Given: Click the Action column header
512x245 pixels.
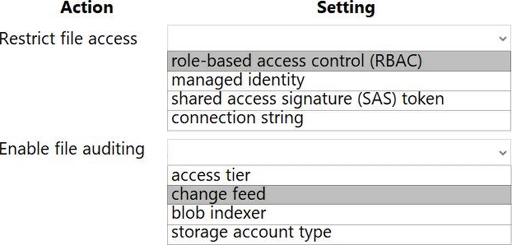Looking at the screenshot, I should click(x=87, y=8).
